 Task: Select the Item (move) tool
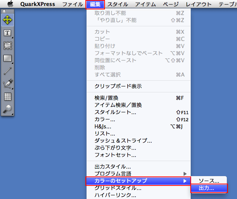[x=8, y=20]
